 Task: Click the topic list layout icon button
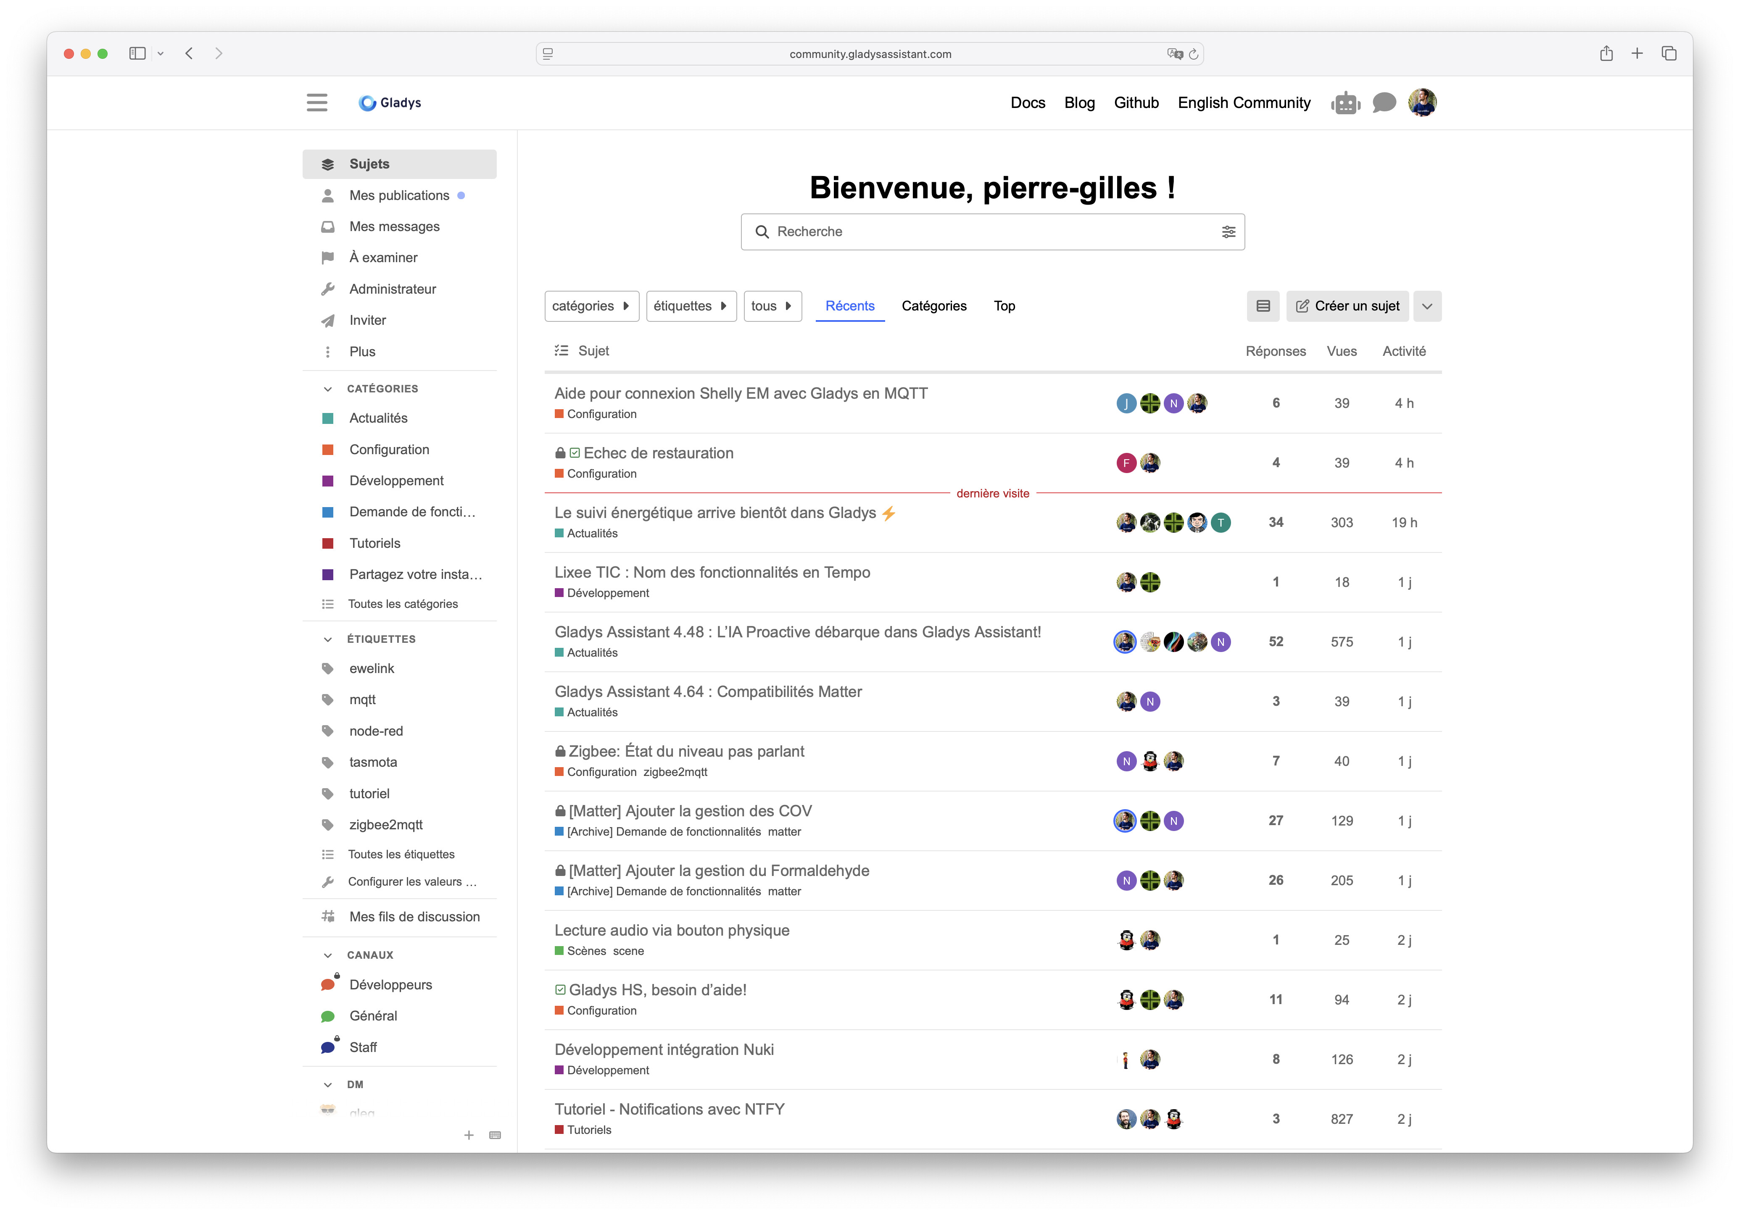[1263, 306]
